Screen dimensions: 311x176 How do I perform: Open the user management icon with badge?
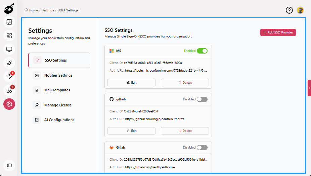(9, 90)
